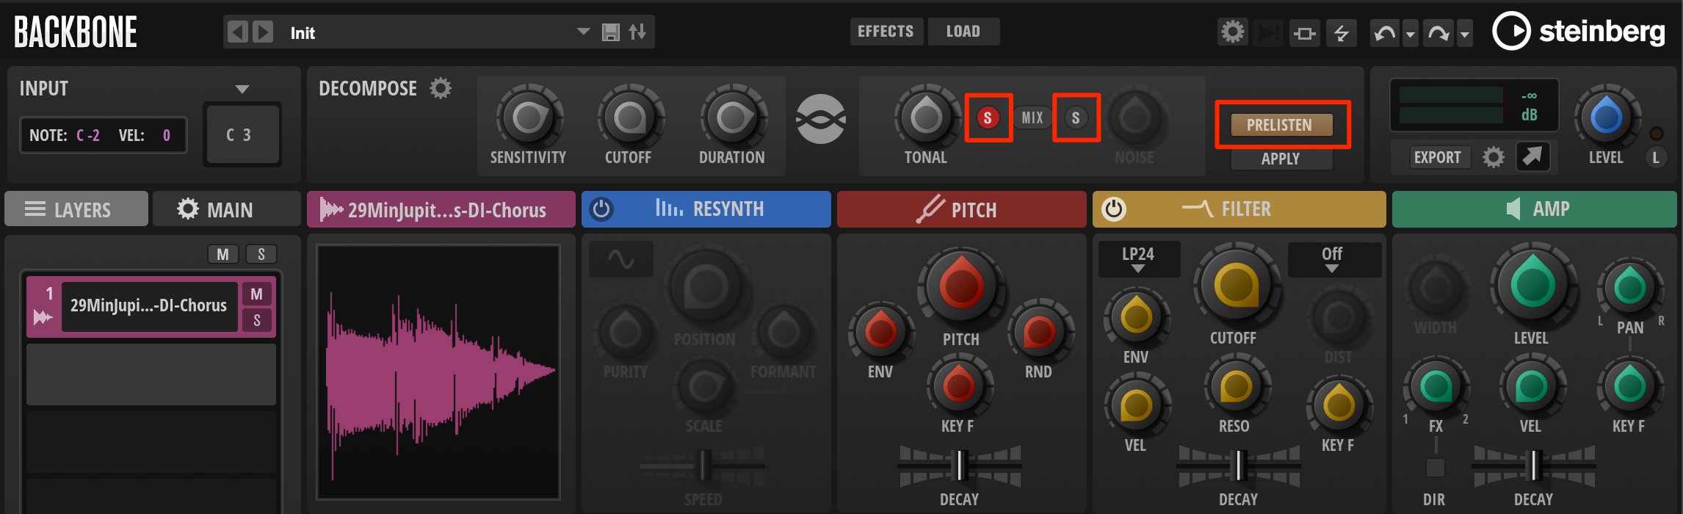Click the L limiter button beside Level
Screen dimensions: 1683x514
(1656, 157)
